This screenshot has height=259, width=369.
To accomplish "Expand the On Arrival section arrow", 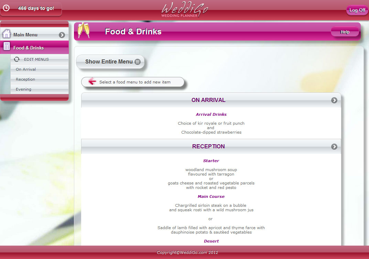I will pos(334,100).
